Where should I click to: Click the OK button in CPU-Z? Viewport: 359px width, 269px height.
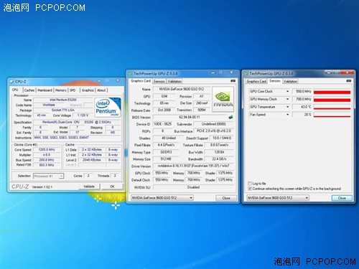coord(112,187)
